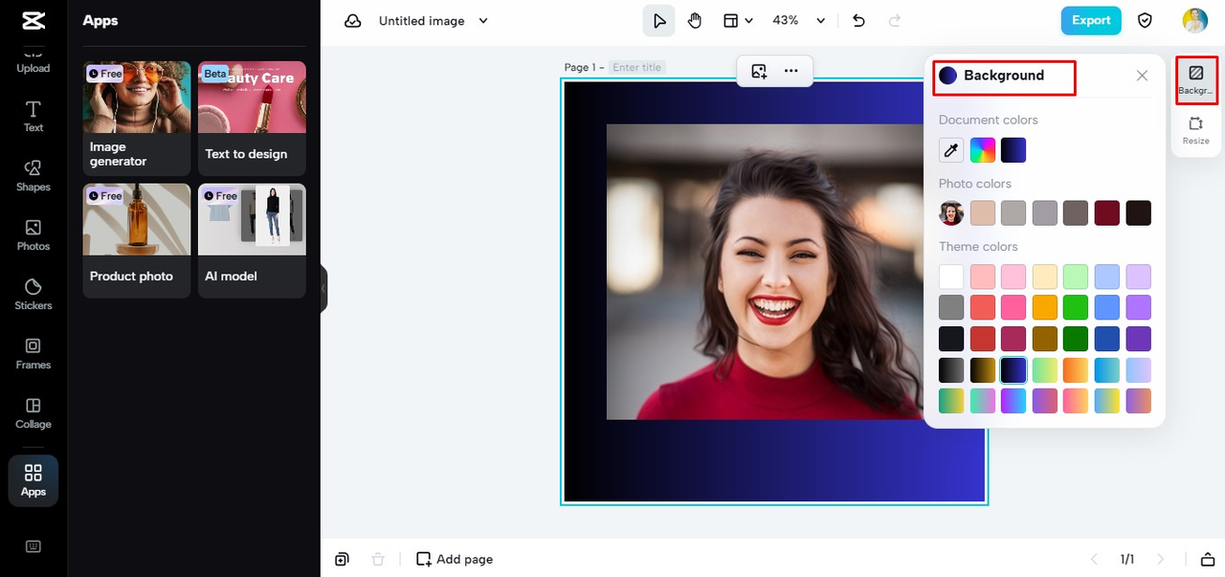Select the dark green theme color

[x=1076, y=339]
